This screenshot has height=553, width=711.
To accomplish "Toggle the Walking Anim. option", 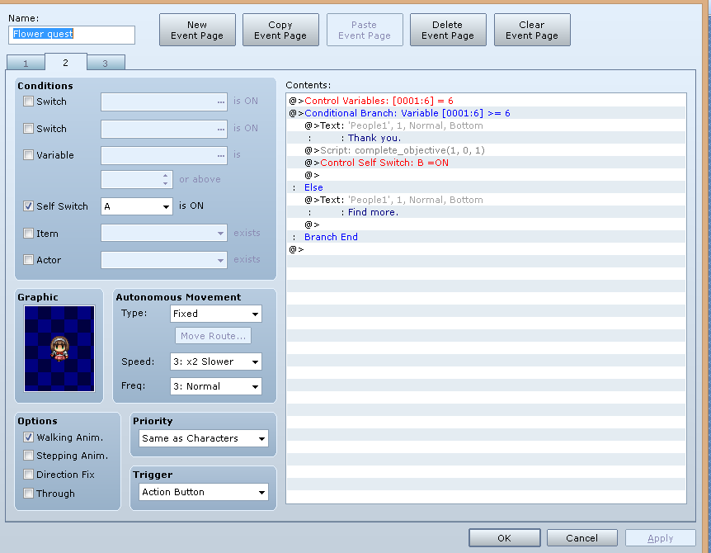I will coord(29,437).
